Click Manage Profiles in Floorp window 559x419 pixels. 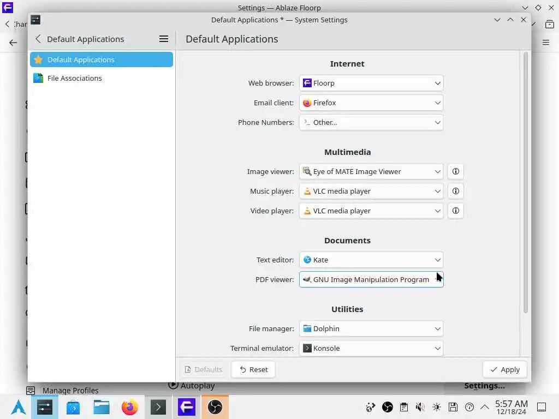pyautogui.click(x=70, y=390)
